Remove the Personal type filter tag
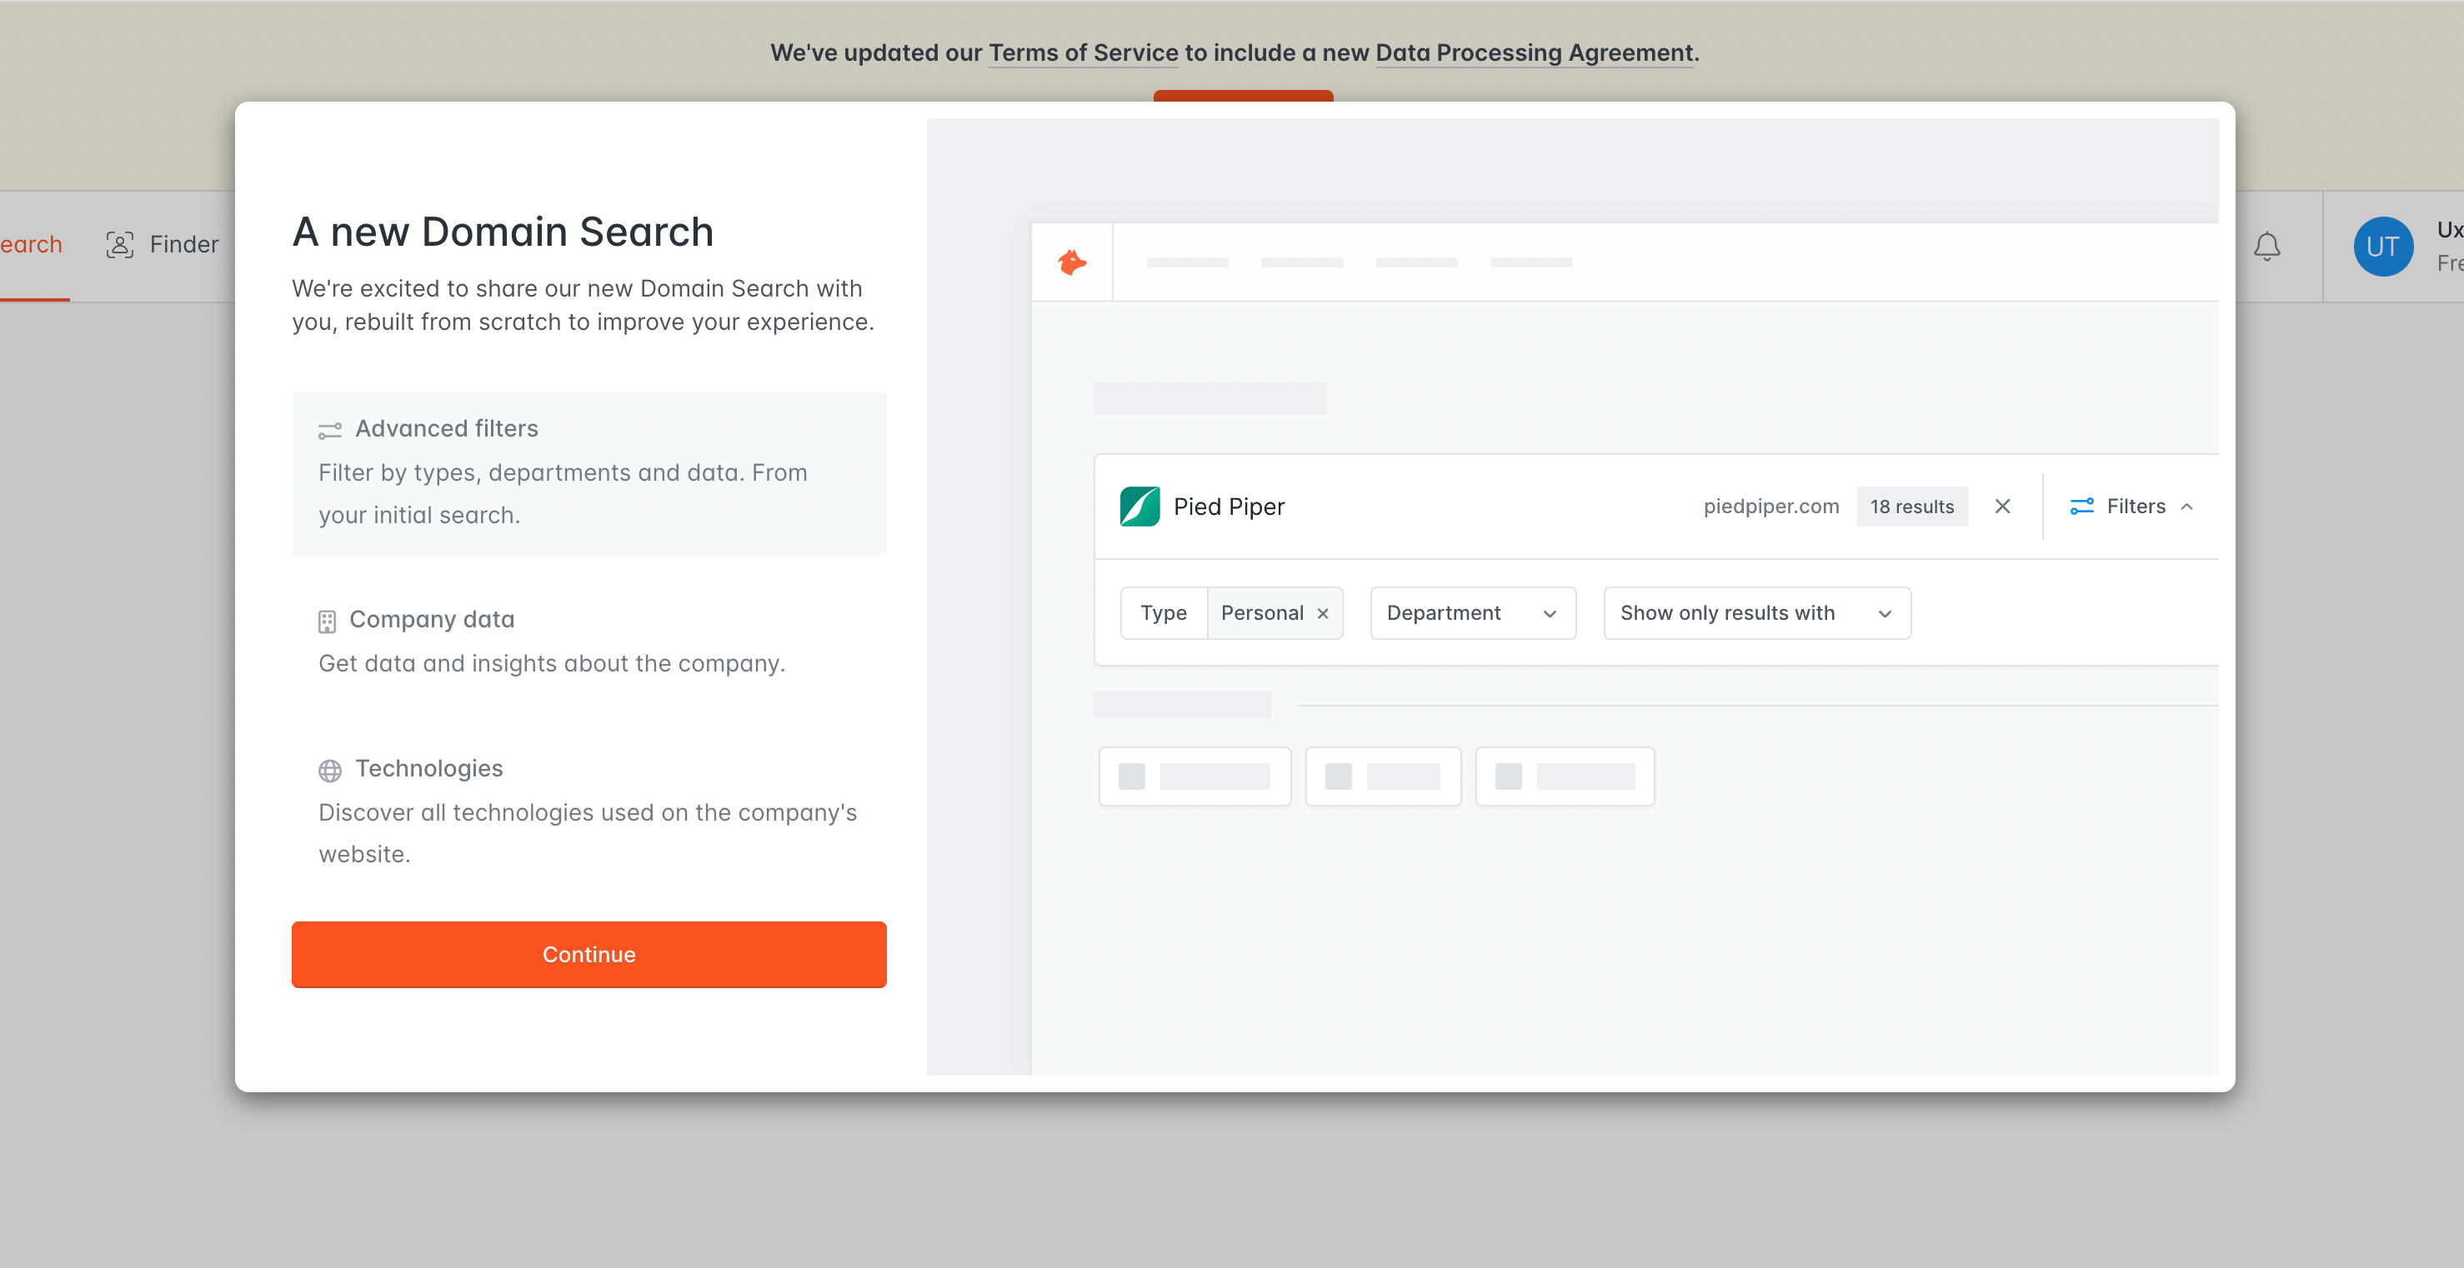The image size is (2464, 1268). pyautogui.click(x=1323, y=614)
